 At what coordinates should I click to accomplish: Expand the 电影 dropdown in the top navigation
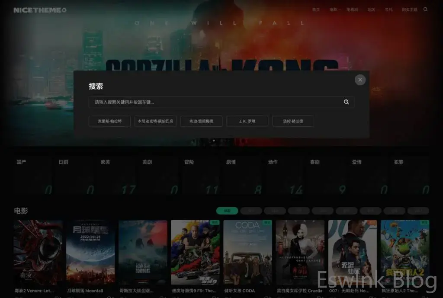click(334, 10)
